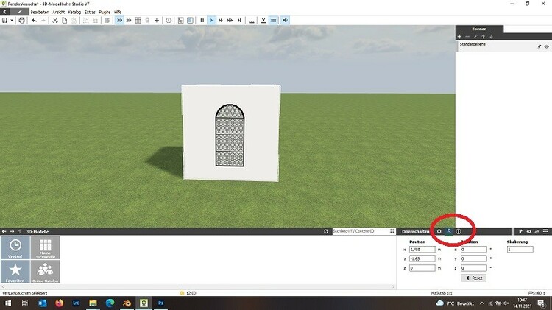552x310 pixels.
Task: Play the simulation at normal speed
Action: click(211, 21)
